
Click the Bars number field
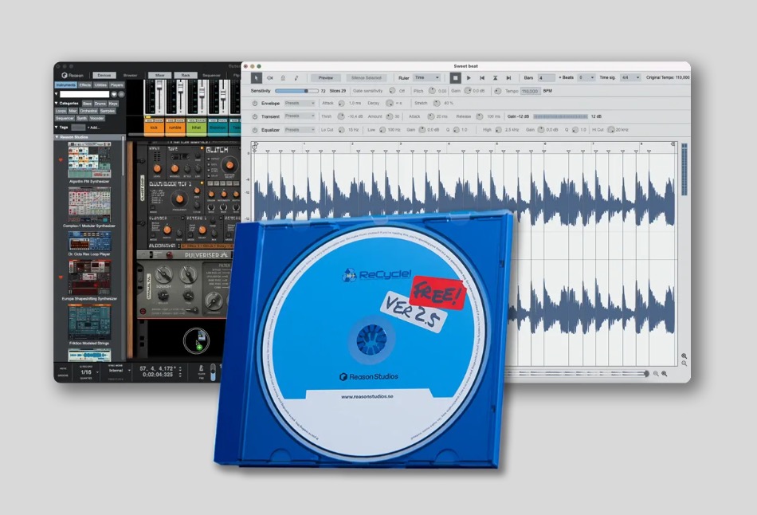pos(547,78)
